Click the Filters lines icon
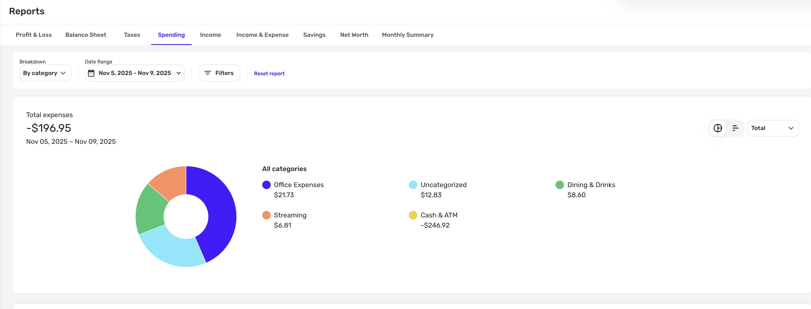Viewport: 811px width, 309px height. [x=207, y=73]
